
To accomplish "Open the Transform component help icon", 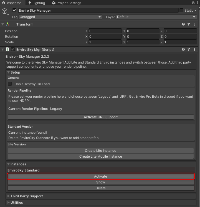I will (x=183, y=24).
